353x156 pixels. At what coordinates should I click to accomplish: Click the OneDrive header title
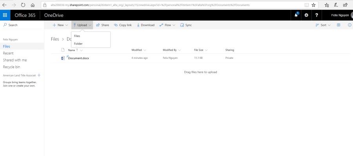point(54,15)
